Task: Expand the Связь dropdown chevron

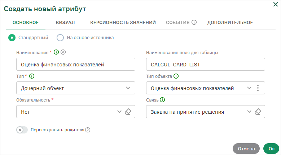Action: click(x=249, y=112)
